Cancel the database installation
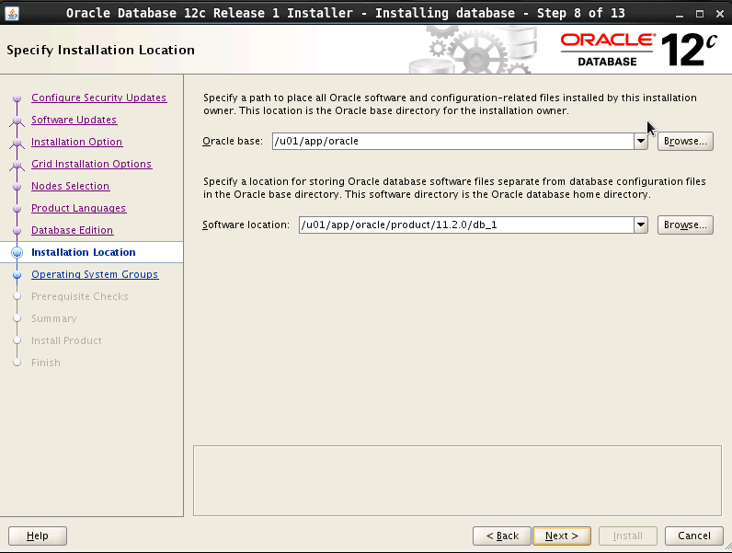The width and height of the screenshot is (732, 553). (x=693, y=536)
